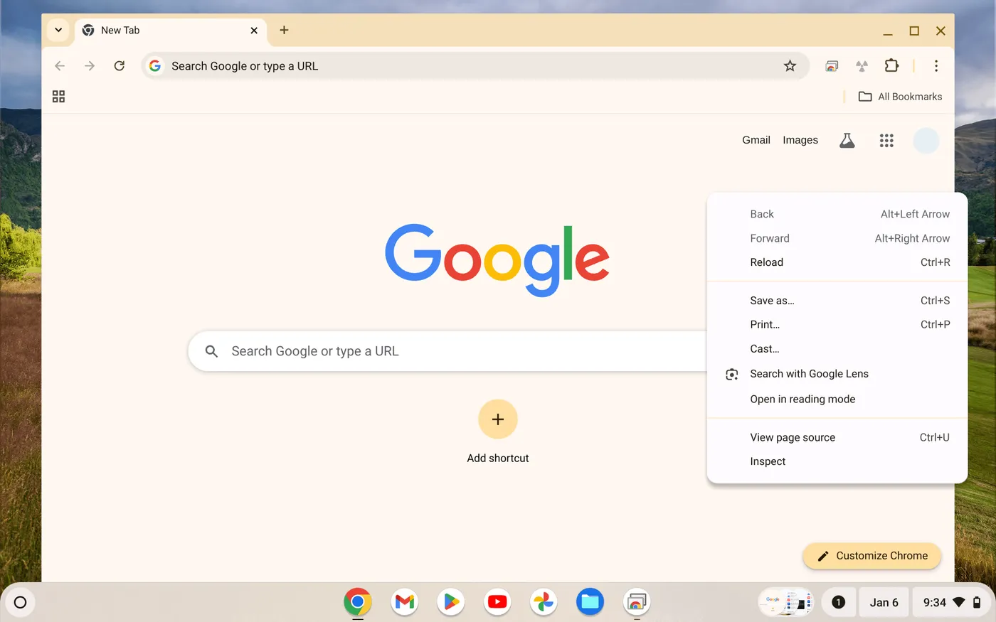
Task: Close the New Tab tab
Action: 254,31
